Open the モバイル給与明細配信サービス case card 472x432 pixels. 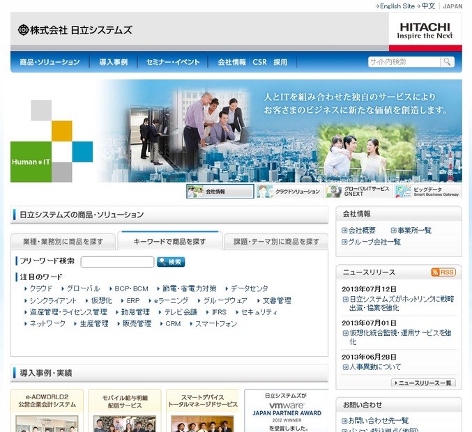[x=125, y=410]
